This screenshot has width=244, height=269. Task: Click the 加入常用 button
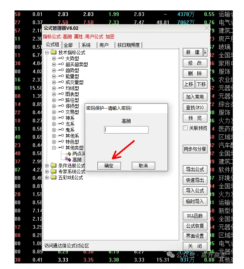(x=195, y=97)
